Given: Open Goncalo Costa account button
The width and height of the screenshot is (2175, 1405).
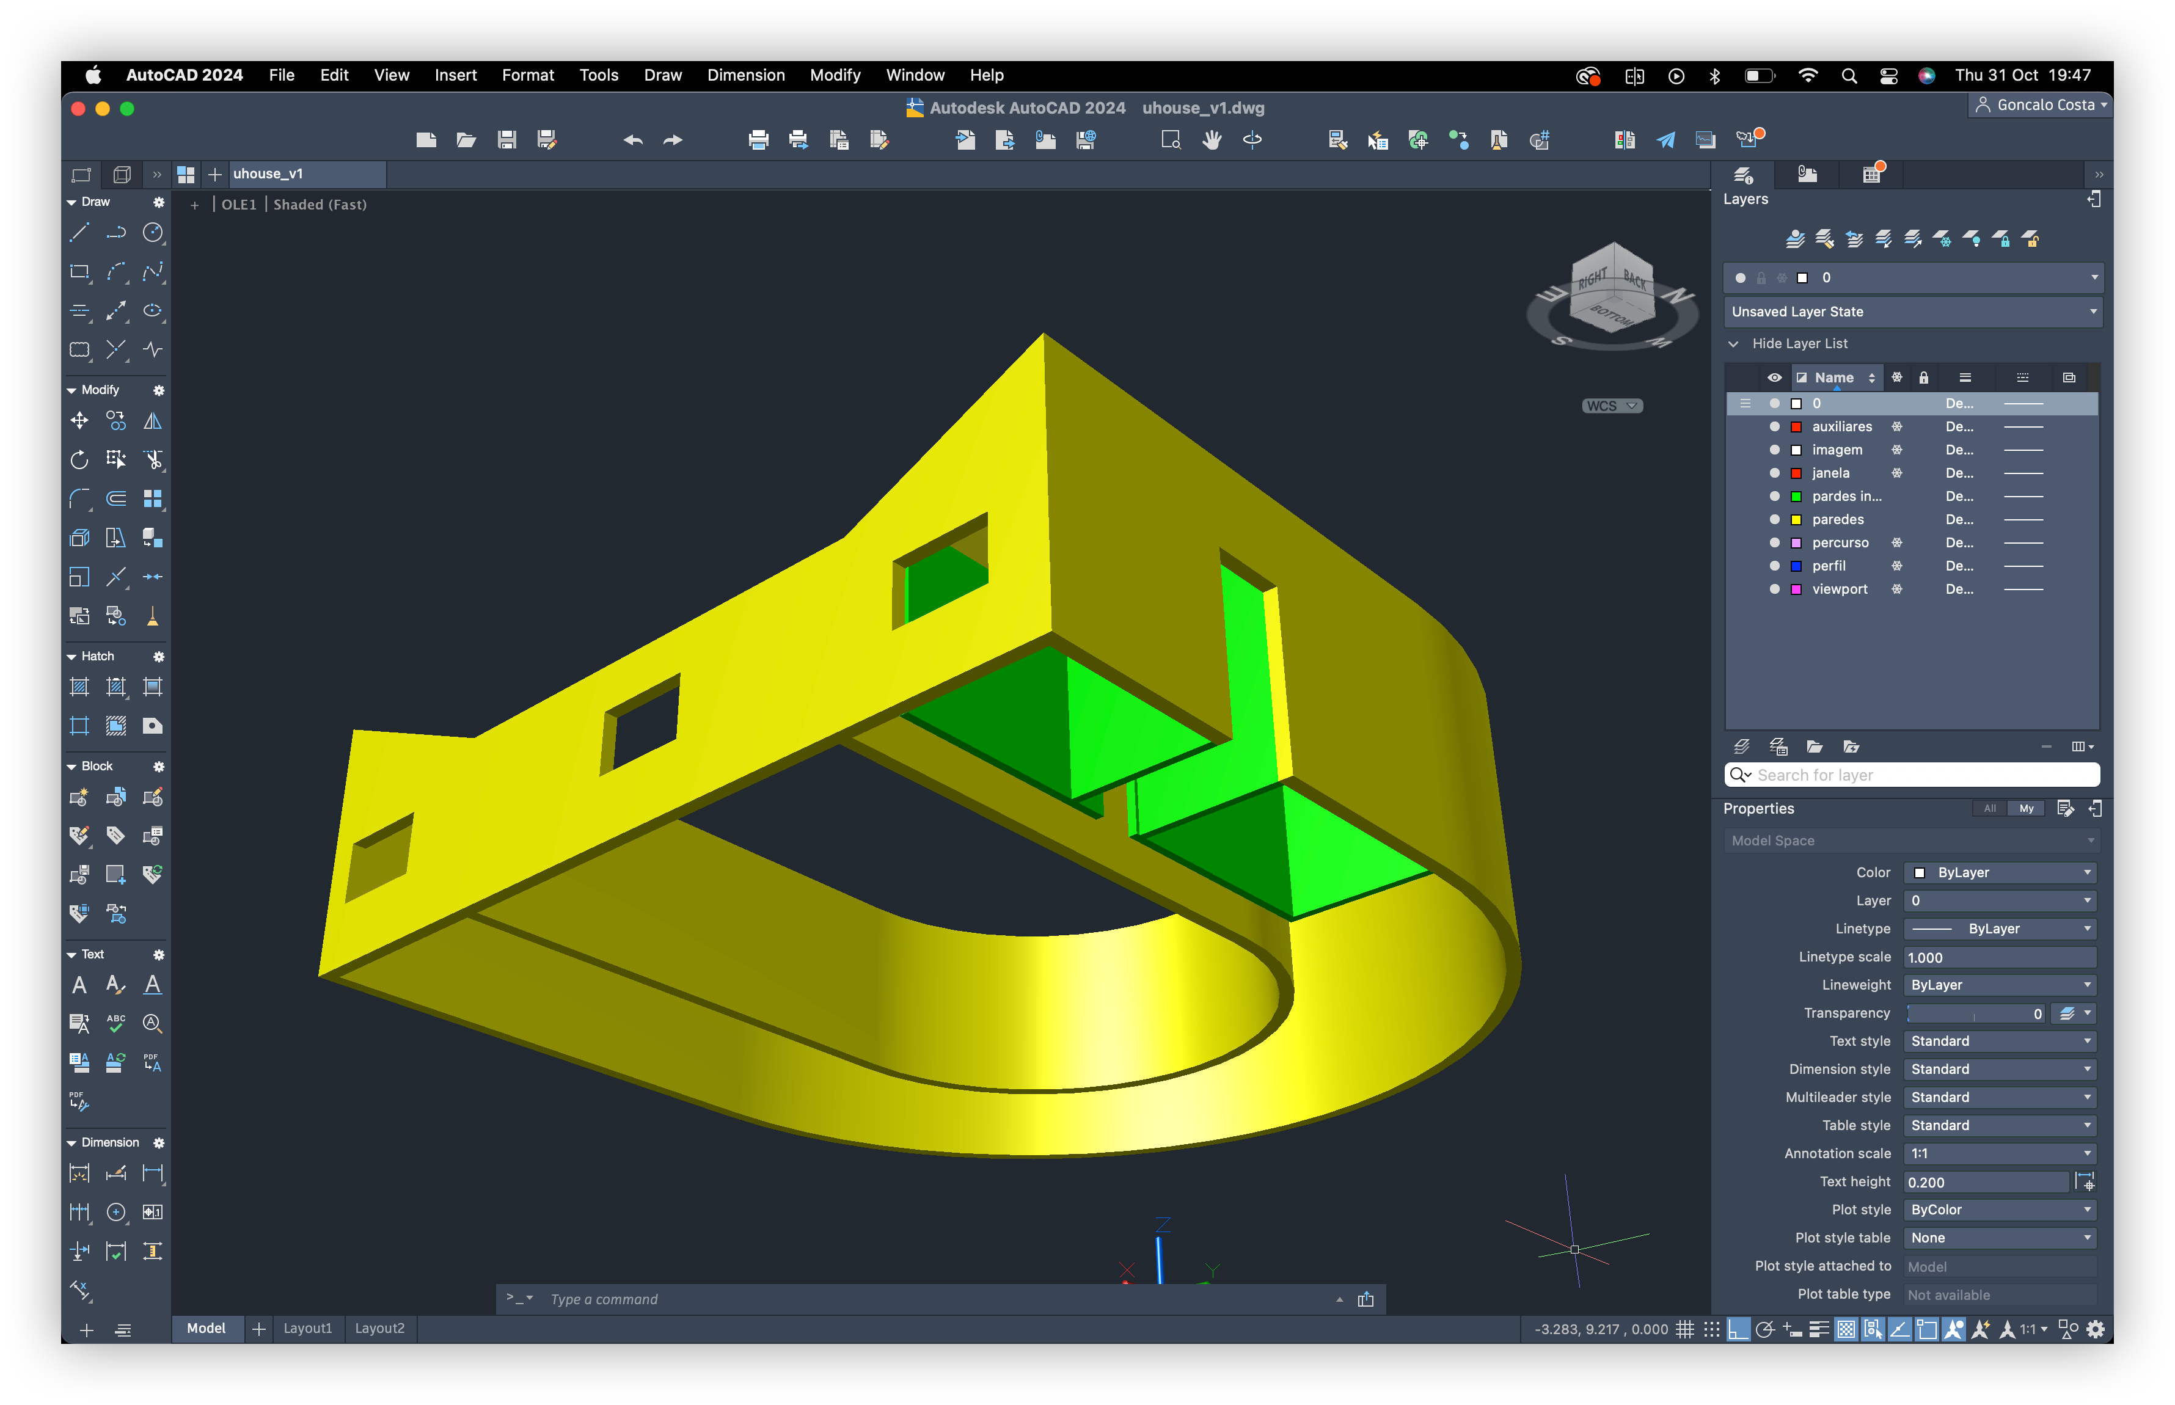Looking at the screenshot, I should 2040,105.
